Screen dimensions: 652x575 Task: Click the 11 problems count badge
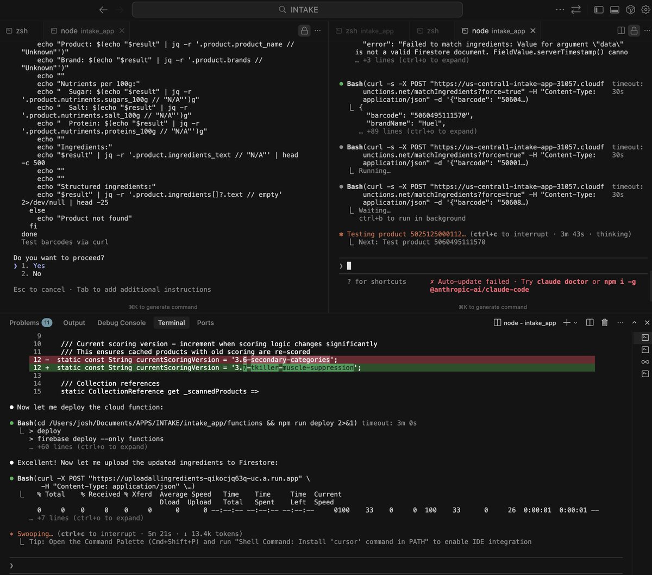pyautogui.click(x=47, y=322)
